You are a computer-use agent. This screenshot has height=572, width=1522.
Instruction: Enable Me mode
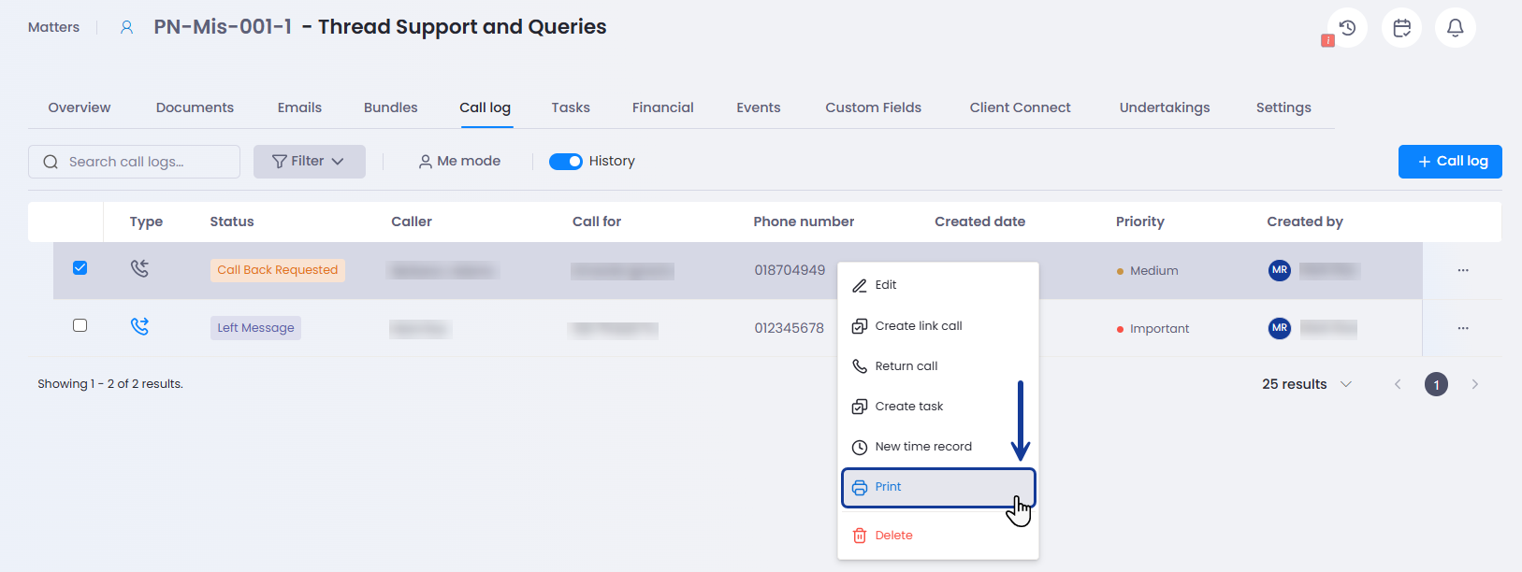[459, 162]
